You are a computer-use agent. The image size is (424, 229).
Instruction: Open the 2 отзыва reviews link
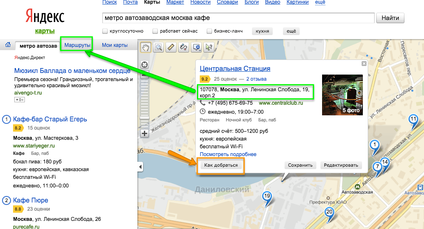coord(256,79)
